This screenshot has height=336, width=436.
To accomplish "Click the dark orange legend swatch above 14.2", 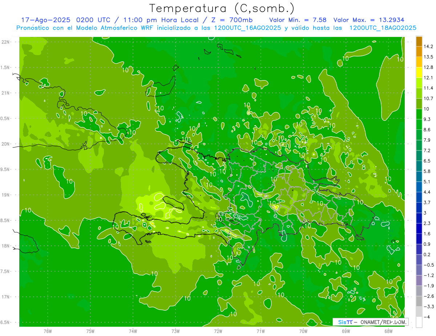I will 419,41.
